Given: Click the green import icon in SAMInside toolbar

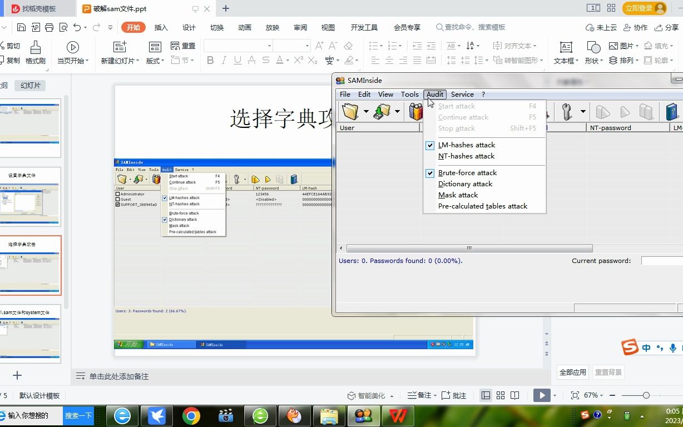Looking at the screenshot, I should tap(382, 111).
